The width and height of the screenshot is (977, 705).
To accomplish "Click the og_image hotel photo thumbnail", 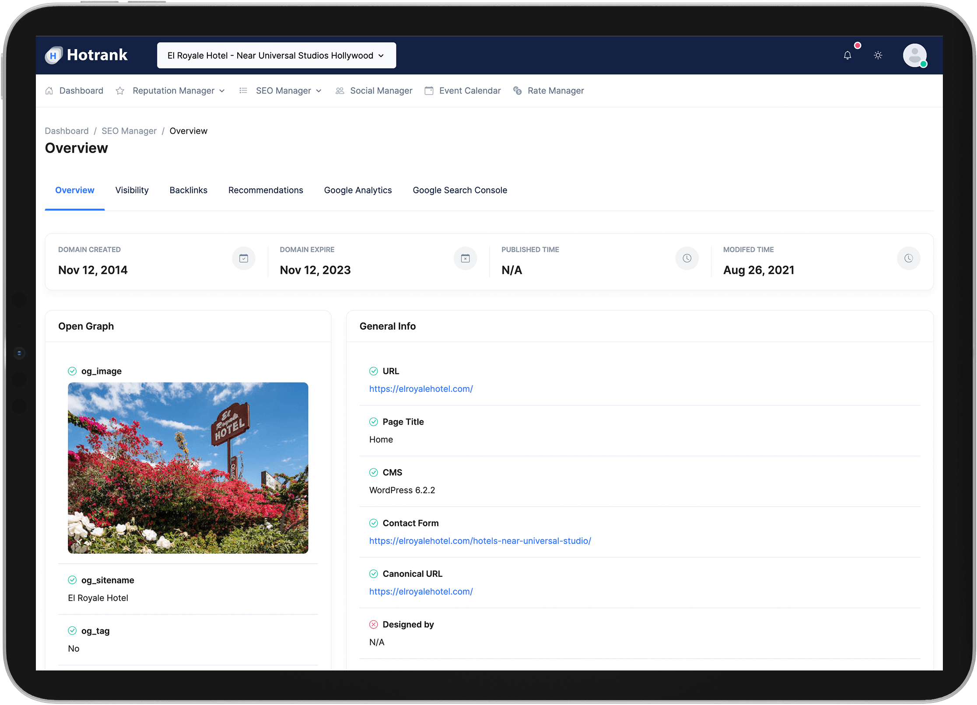I will click(188, 468).
